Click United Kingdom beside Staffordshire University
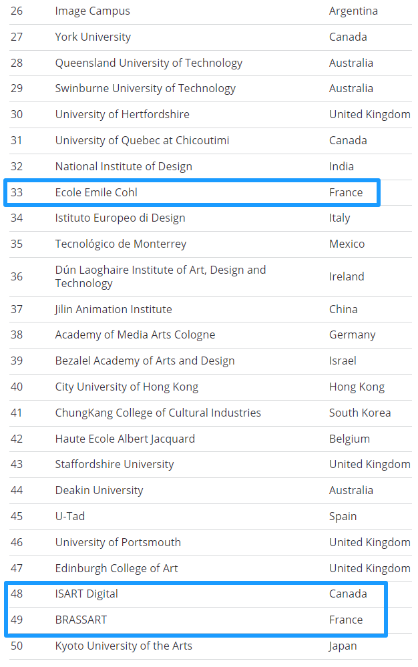Screen dimensions: 418x667 (370, 464)
